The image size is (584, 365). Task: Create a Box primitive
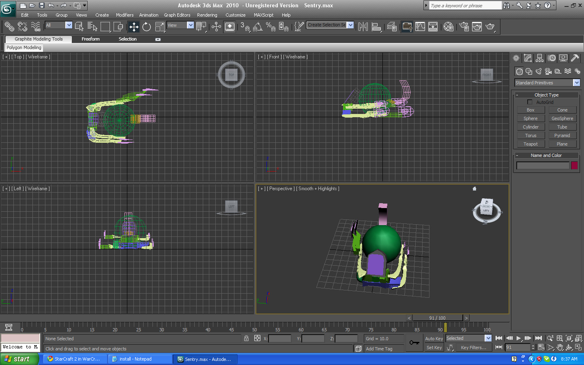pos(530,110)
